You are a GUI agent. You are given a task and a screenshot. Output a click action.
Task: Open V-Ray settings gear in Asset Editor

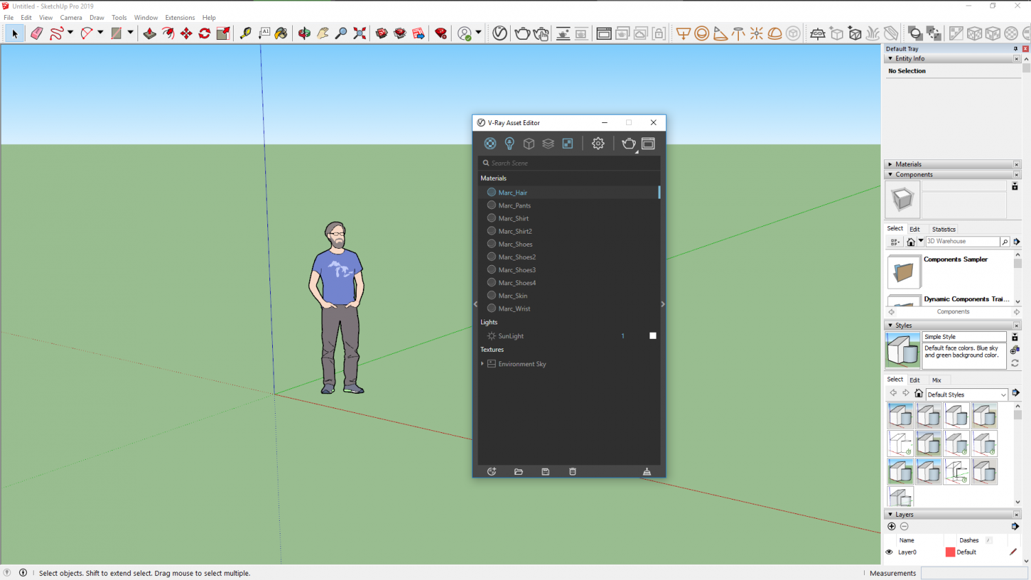click(x=598, y=144)
